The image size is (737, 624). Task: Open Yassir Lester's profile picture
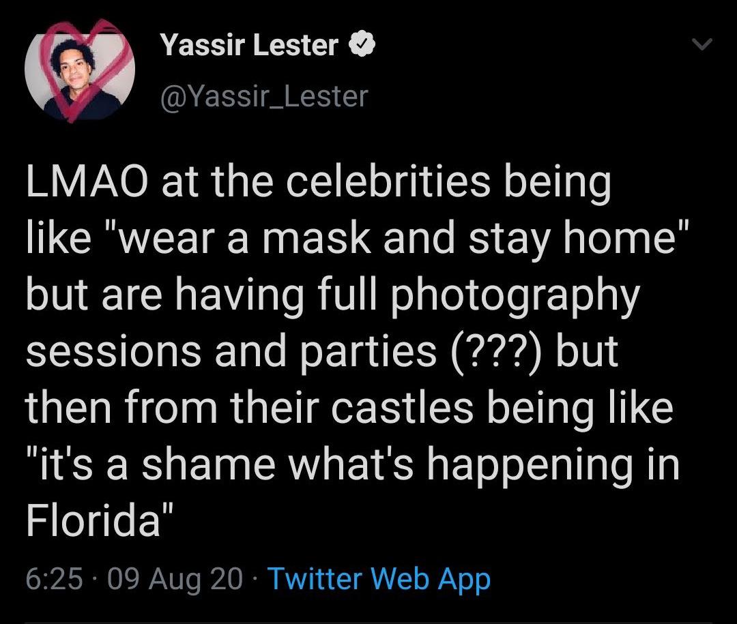pos(80,72)
